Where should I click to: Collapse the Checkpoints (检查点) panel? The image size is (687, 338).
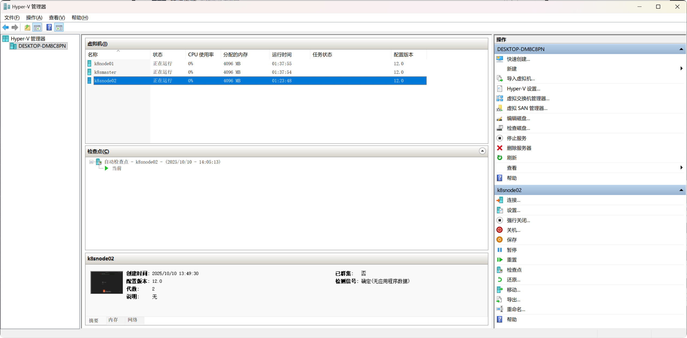pyautogui.click(x=482, y=151)
